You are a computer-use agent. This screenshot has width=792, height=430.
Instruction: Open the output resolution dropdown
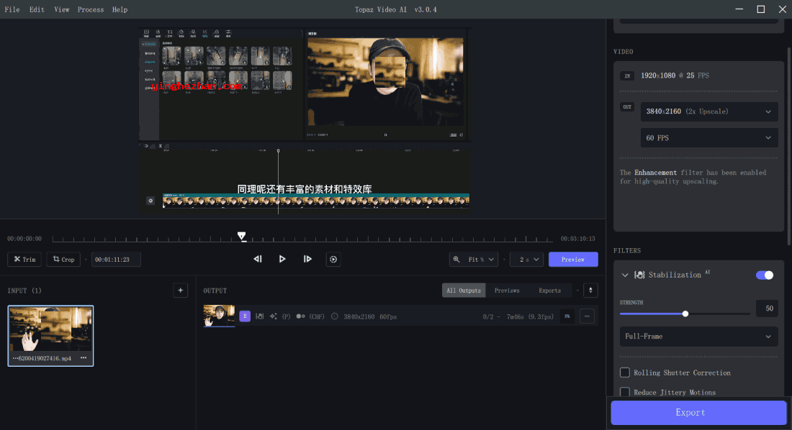pos(708,111)
